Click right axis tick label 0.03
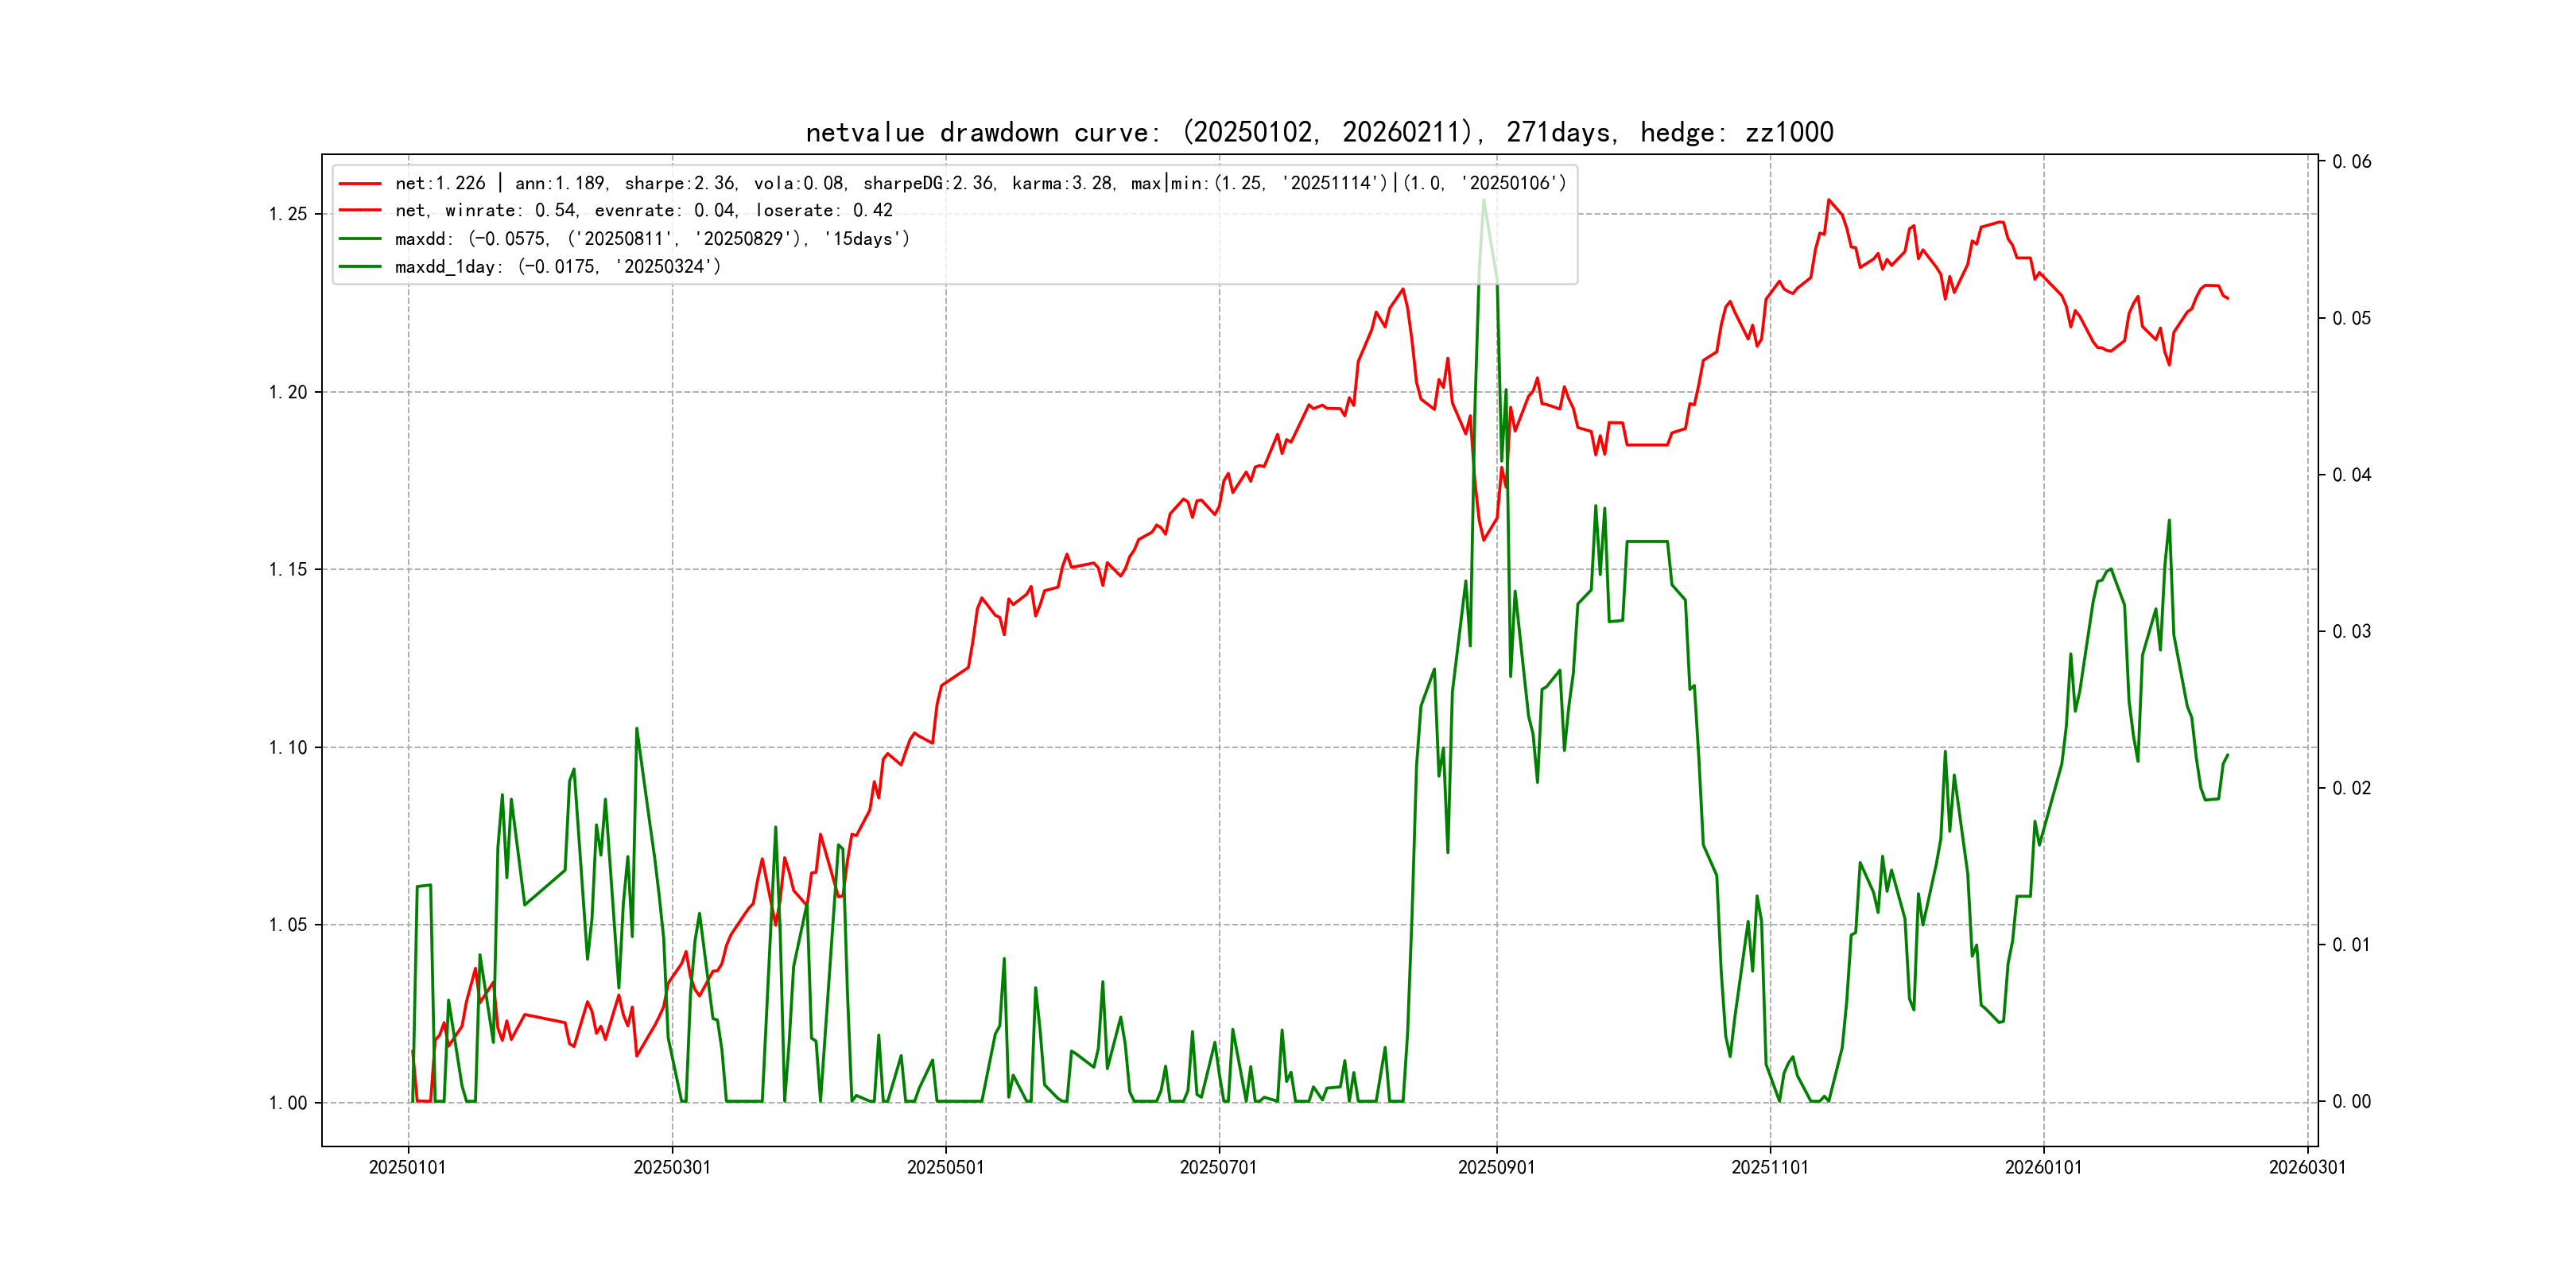2576x1288 pixels. (2351, 631)
